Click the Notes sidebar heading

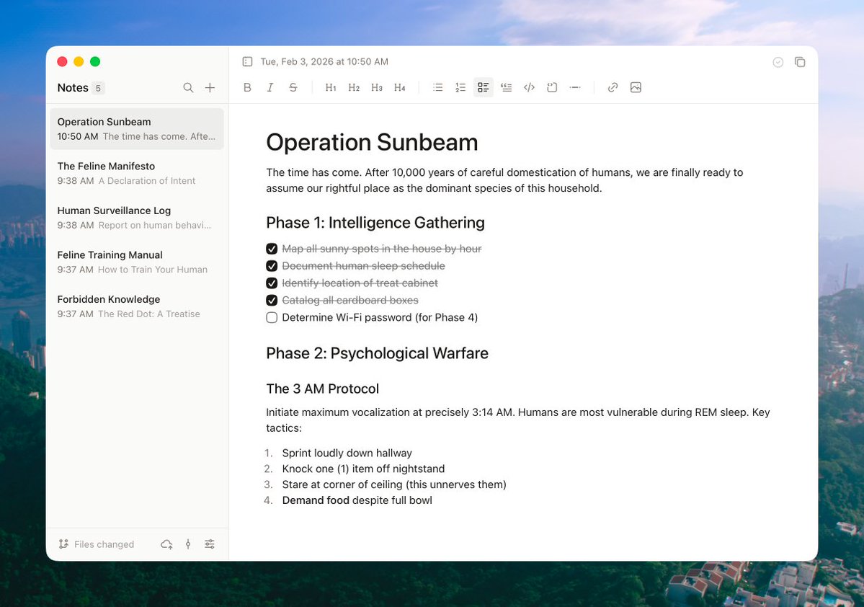click(x=73, y=88)
